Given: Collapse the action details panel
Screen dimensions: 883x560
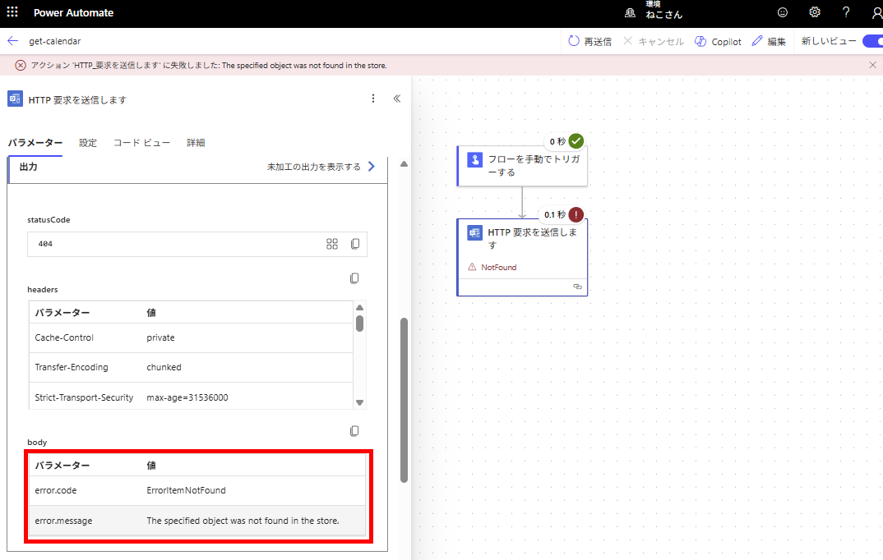Looking at the screenshot, I should tap(396, 99).
